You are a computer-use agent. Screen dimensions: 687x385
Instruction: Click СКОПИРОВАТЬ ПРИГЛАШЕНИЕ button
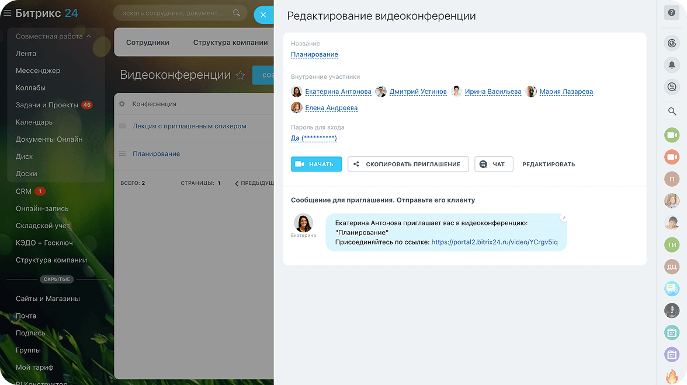pyautogui.click(x=407, y=164)
